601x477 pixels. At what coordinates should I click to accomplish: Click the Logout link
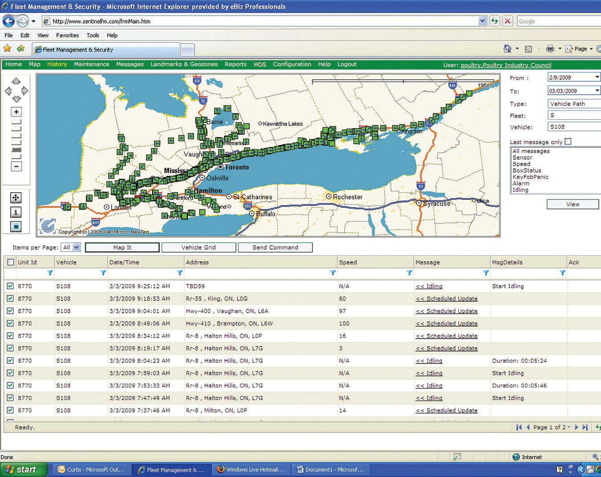347,64
